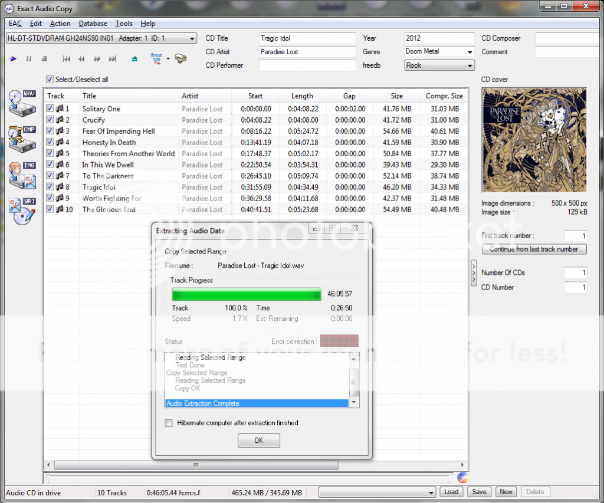604x503 pixels.
Task: Click the CD Number input field
Action: coord(576,287)
